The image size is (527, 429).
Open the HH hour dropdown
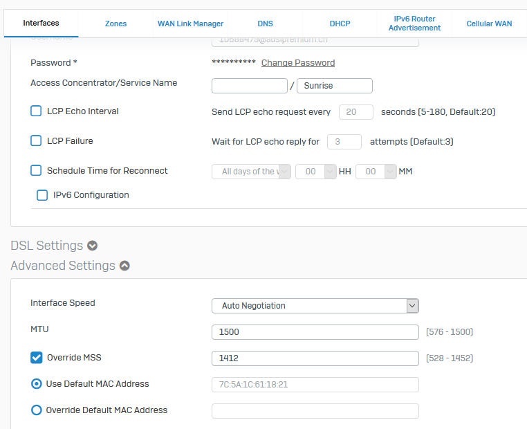315,172
